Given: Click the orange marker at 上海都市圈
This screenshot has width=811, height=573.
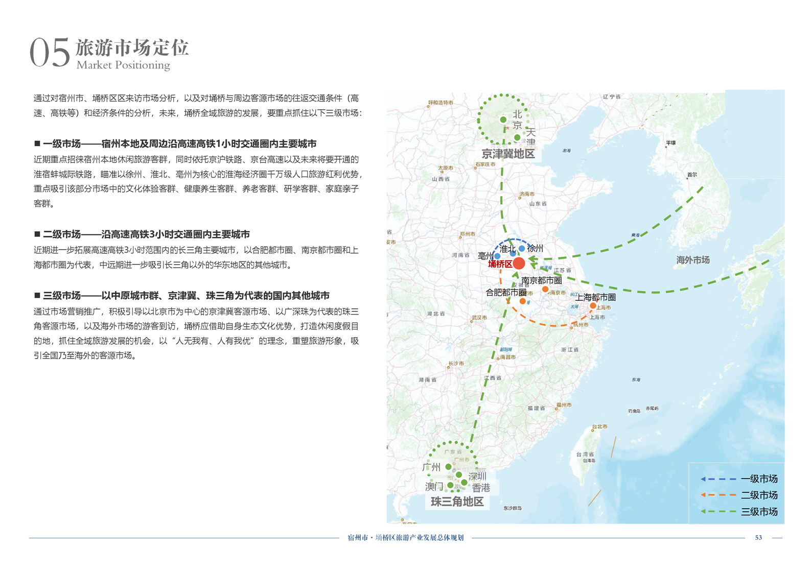Looking at the screenshot, I should click(x=593, y=305).
